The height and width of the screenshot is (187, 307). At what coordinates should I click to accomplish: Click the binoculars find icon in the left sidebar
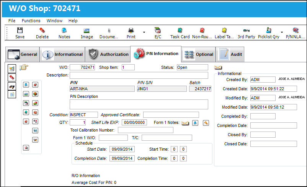point(12,86)
